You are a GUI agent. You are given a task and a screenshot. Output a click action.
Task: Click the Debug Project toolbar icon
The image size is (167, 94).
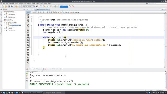pyautogui.click(x=51, y=7)
